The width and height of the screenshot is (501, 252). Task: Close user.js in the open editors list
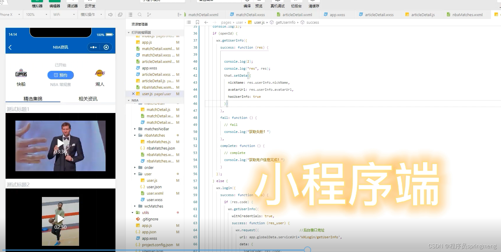pyautogui.click(x=133, y=94)
